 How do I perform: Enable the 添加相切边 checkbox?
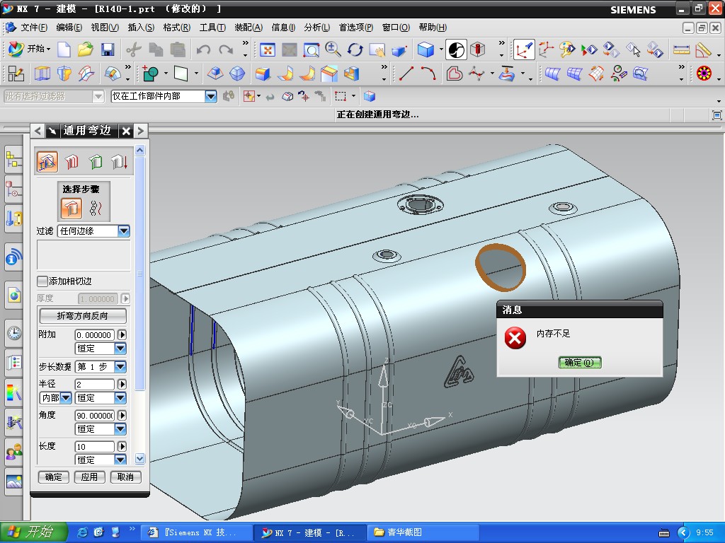pos(42,281)
